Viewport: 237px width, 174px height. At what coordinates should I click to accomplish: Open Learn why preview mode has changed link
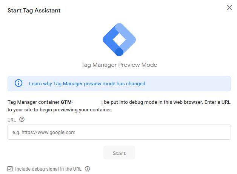coord(87,84)
